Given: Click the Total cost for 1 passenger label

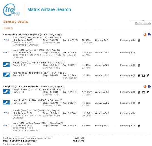Looking at the screenshot, I should pos(20,141).
